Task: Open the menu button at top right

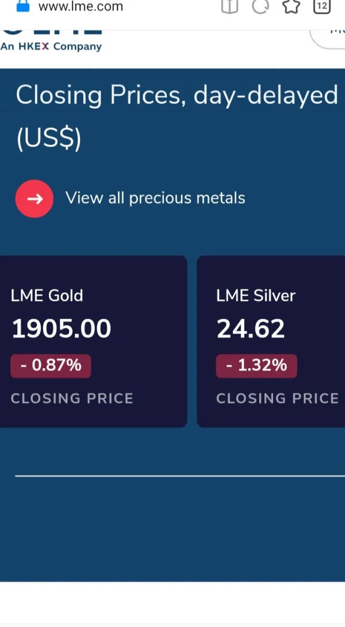Action: [331, 35]
